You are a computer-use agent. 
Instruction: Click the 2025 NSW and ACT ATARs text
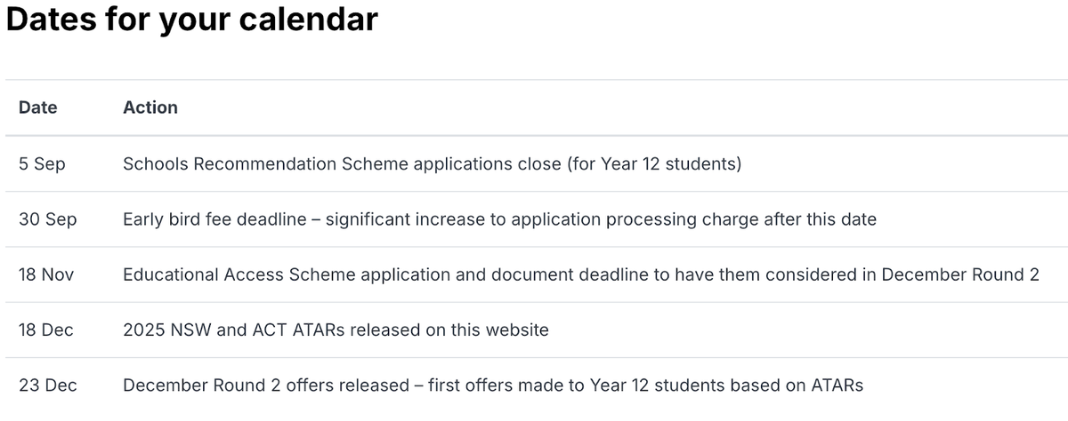(336, 330)
